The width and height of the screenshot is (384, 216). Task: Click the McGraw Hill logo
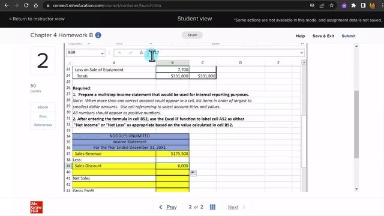37,207
